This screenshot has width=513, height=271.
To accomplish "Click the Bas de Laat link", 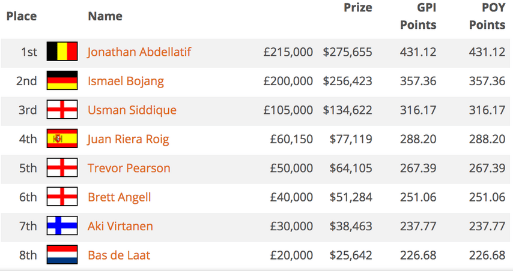I will [x=119, y=255].
